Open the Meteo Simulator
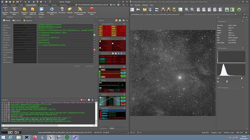Screen dimensions: 250x140 pyautogui.click(x=41, y=11)
